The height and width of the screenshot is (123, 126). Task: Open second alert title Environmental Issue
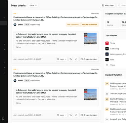56,75
